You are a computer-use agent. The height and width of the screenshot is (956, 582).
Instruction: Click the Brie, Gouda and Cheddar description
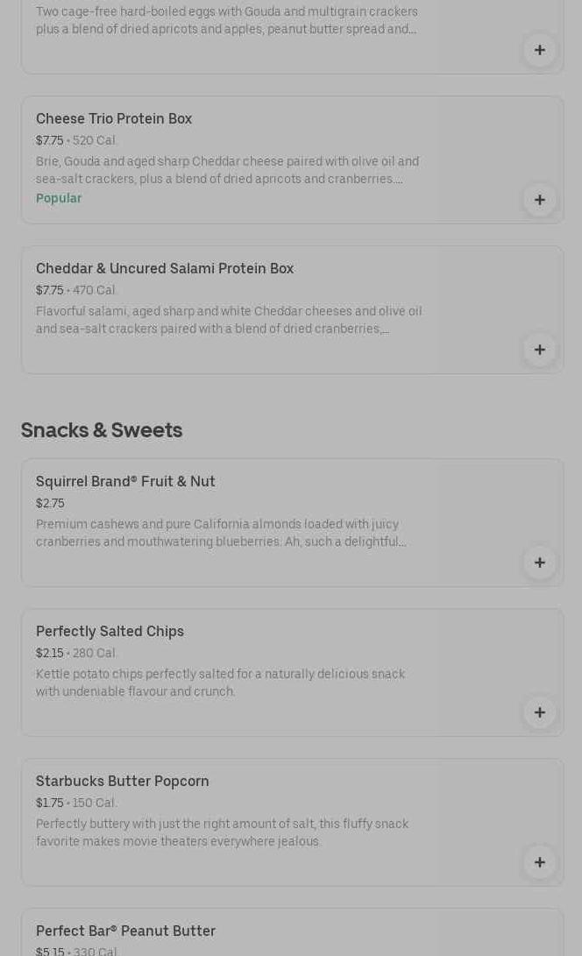tap(227, 171)
